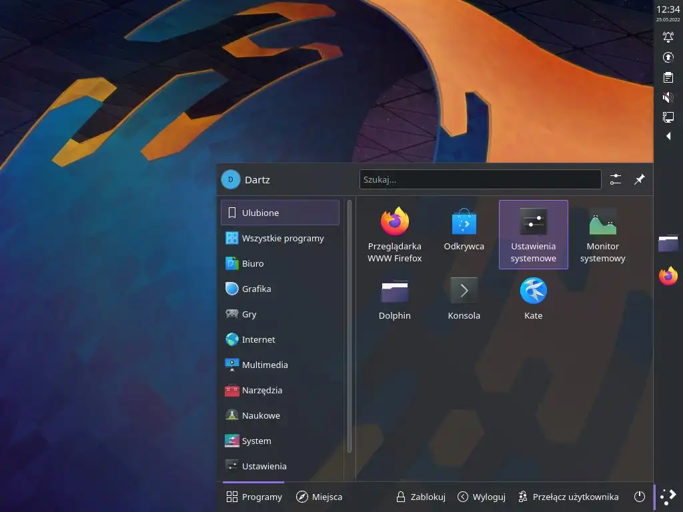Open Dolphin file manager in menu
683x512 pixels.
pyautogui.click(x=395, y=299)
